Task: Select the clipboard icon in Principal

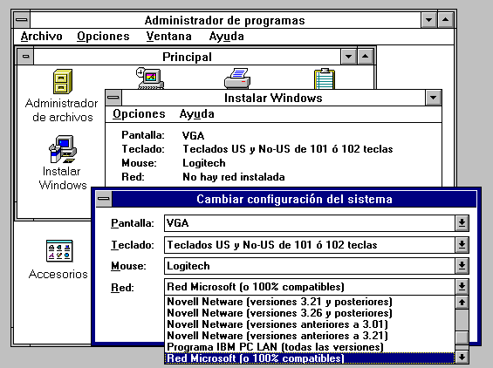Action: [325, 78]
